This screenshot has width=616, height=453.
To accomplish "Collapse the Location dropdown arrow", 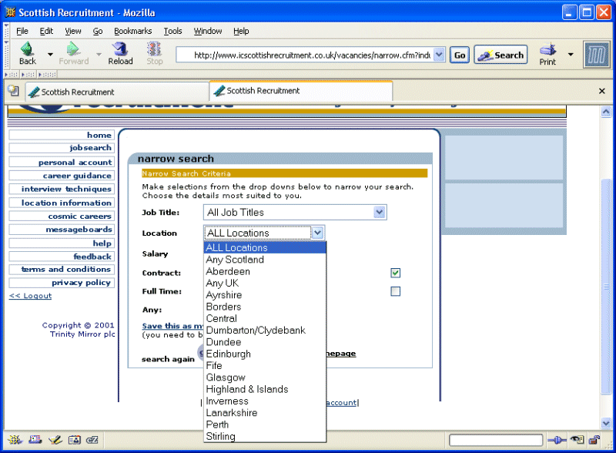I will [317, 233].
